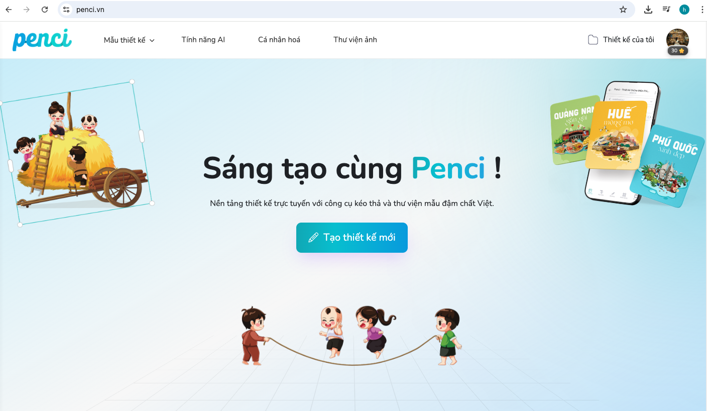Image resolution: width=707 pixels, height=411 pixels.
Task: Open the browser downloads icon
Action: coord(648,10)
